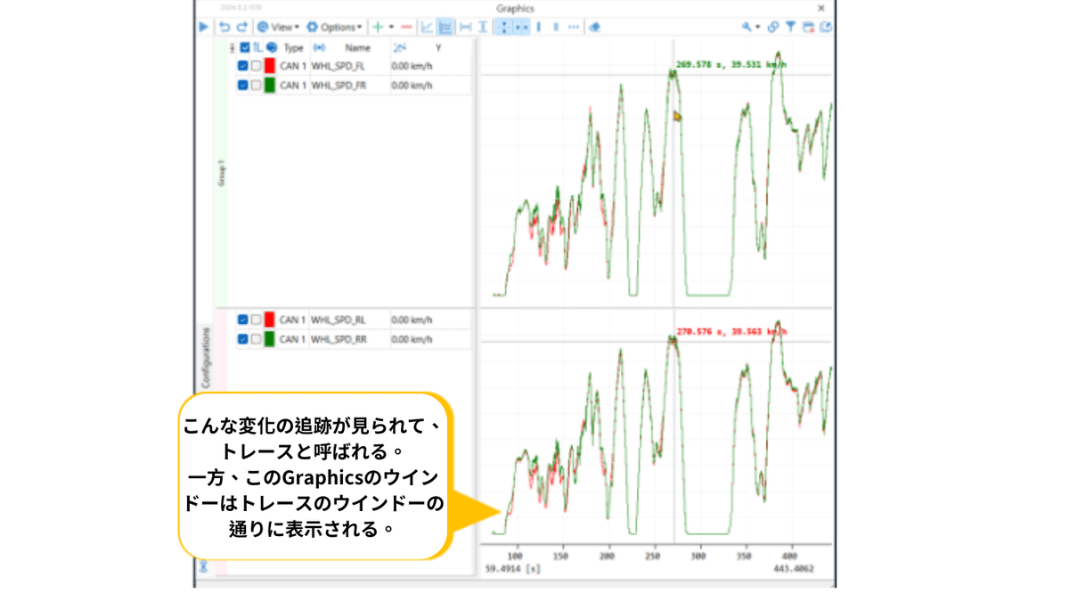This screenshot has height=601, width=1069.
Task: Uncheck the visibility checkbox for WHL_SPD_FL
Action: pyautogui.click(x=242, y=66)
